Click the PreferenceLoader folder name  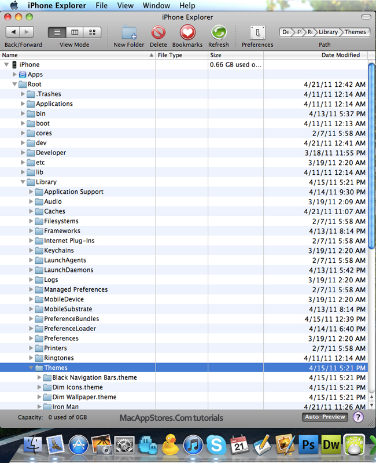(x=70, y=329)
